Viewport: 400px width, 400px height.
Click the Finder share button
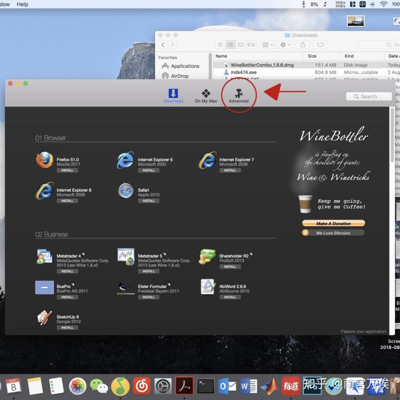point(303,45)
